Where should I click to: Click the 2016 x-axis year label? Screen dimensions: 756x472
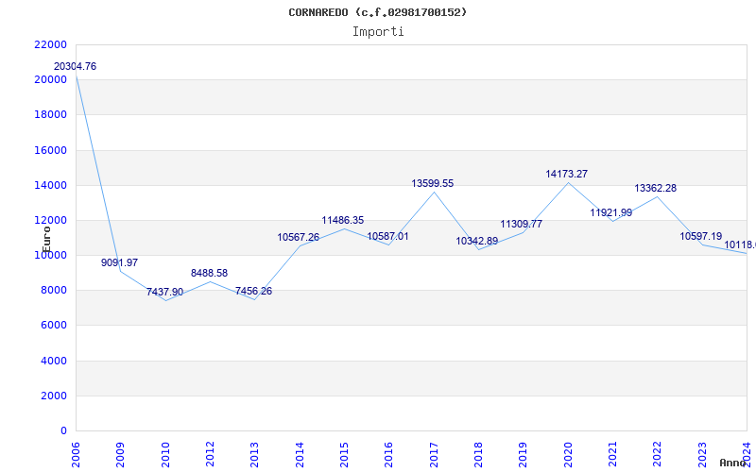(x=389, y=454)
